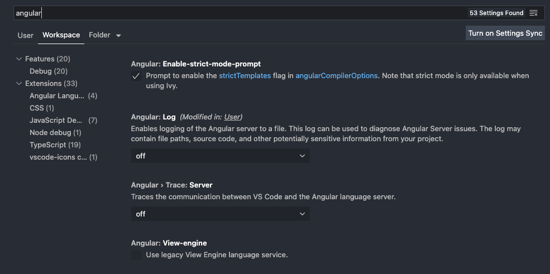Collapse the Features section chevron
This screenshot has width=550, height=274.
tap(19, 59)
